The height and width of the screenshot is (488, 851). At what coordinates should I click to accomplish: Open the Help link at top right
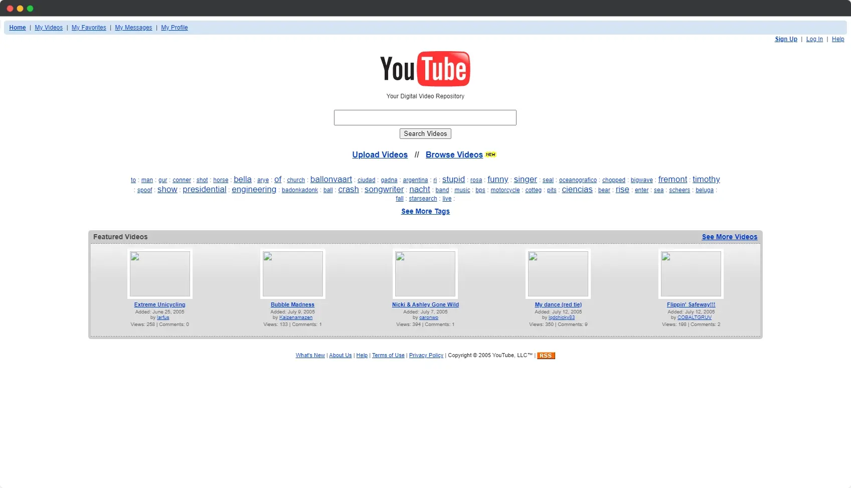[x=838, y=39]
